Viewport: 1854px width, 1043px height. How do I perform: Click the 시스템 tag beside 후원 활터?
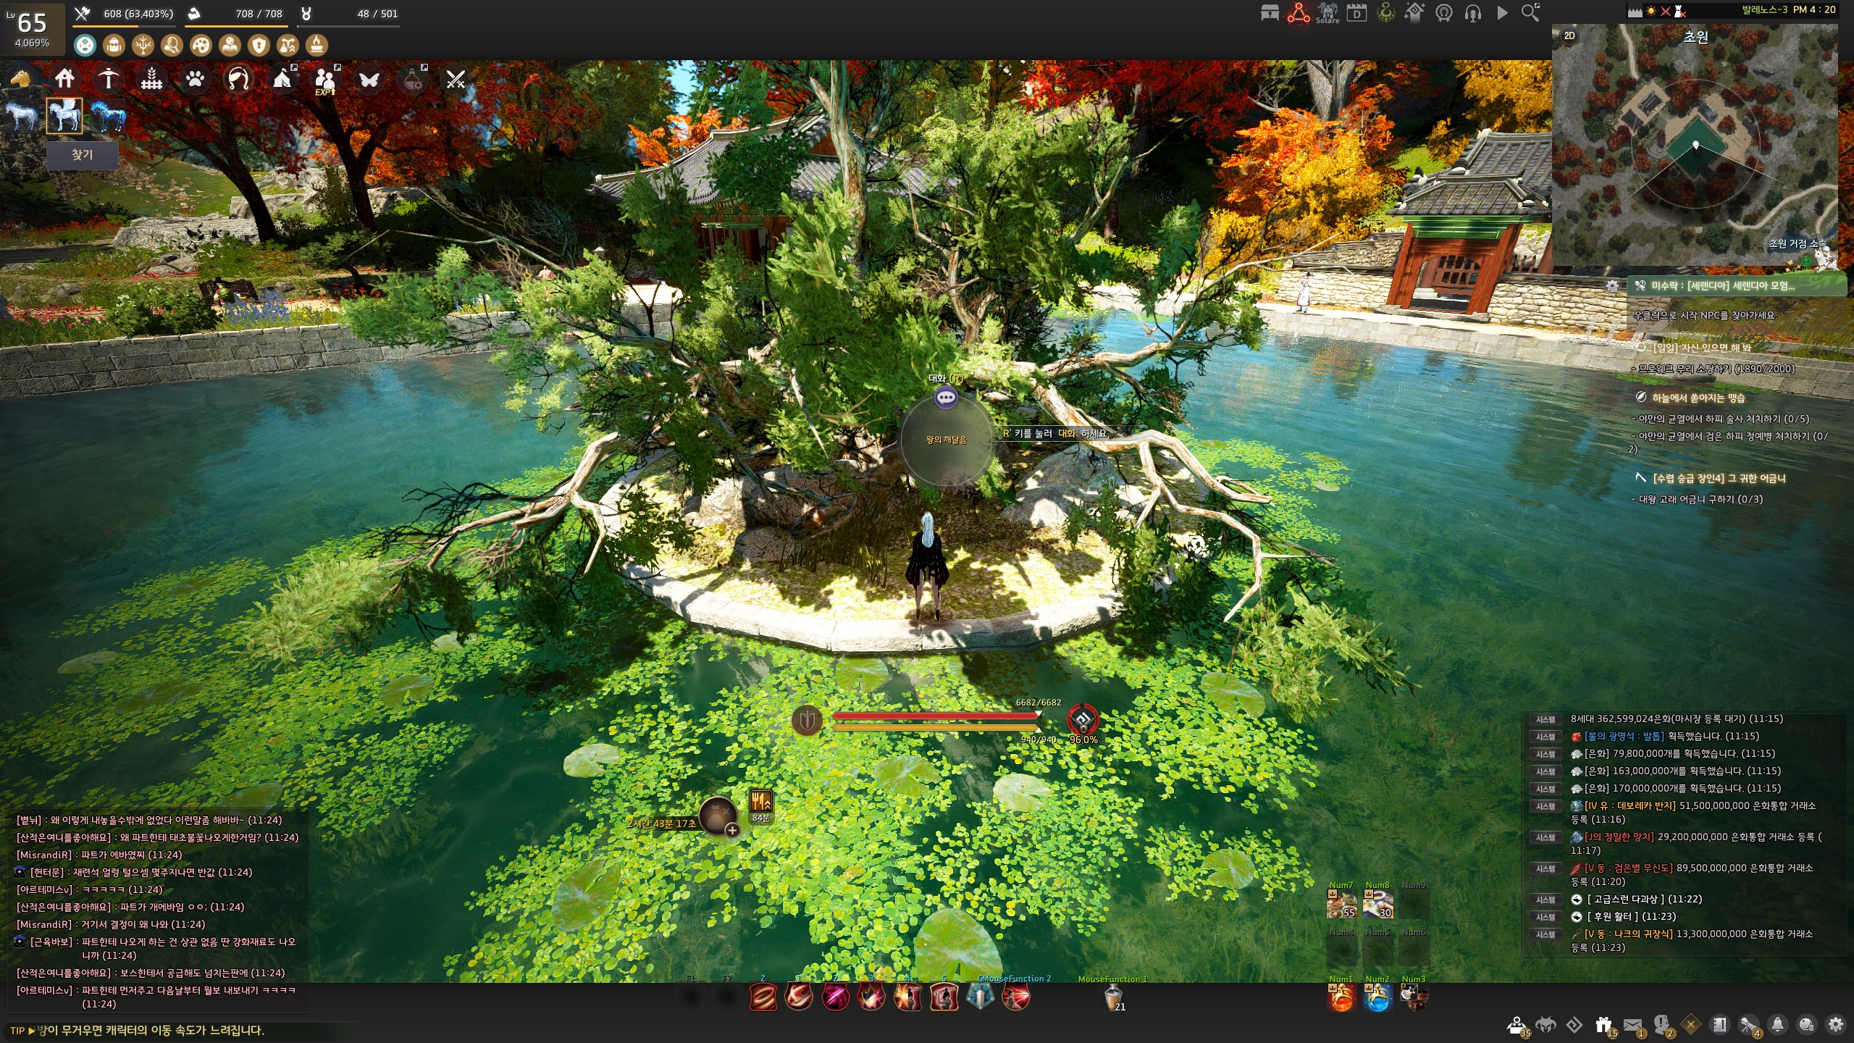pyautogui.click(x=1545, y=916)
